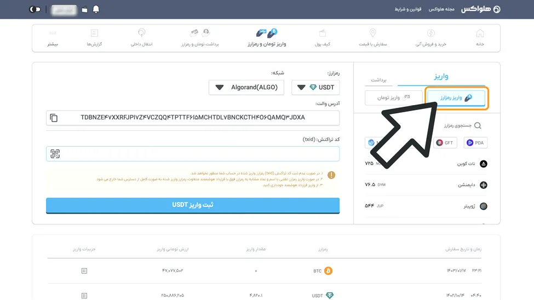Submit with ثبت واریز USDT button
The image size is (534, 300).
point(193,205)
